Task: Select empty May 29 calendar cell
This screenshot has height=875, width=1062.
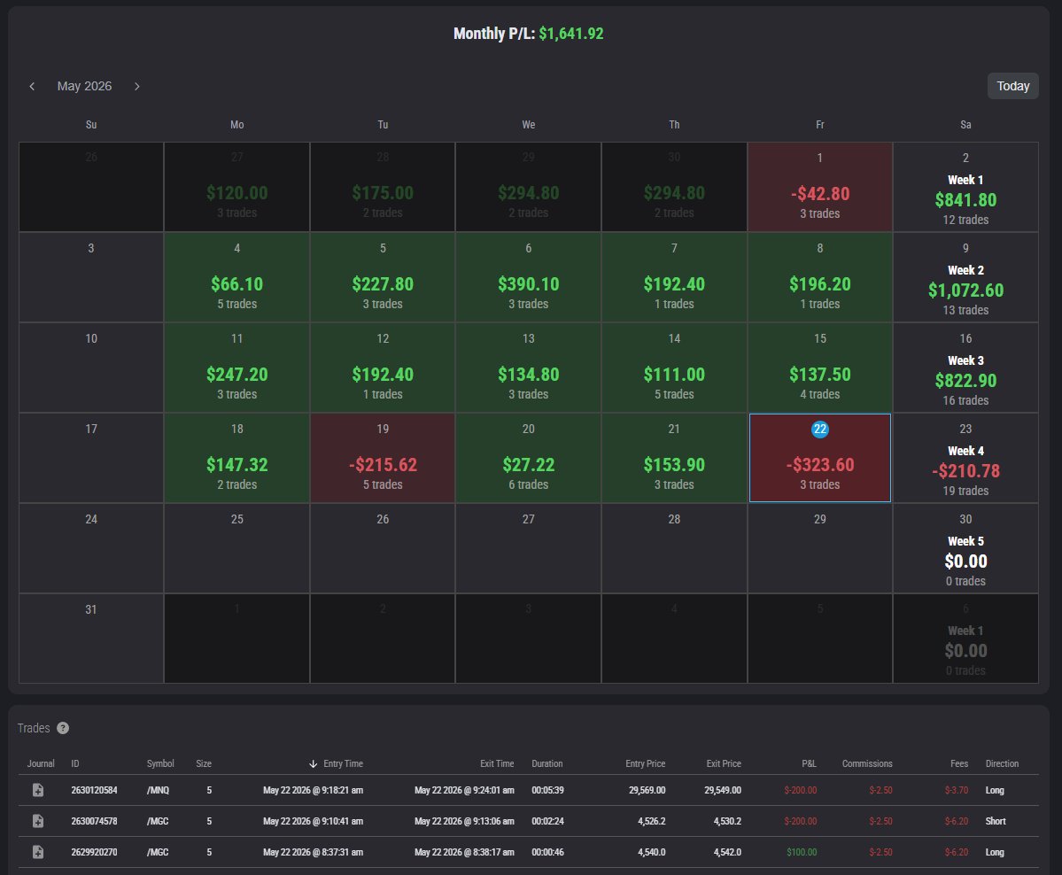Action: 819,548
